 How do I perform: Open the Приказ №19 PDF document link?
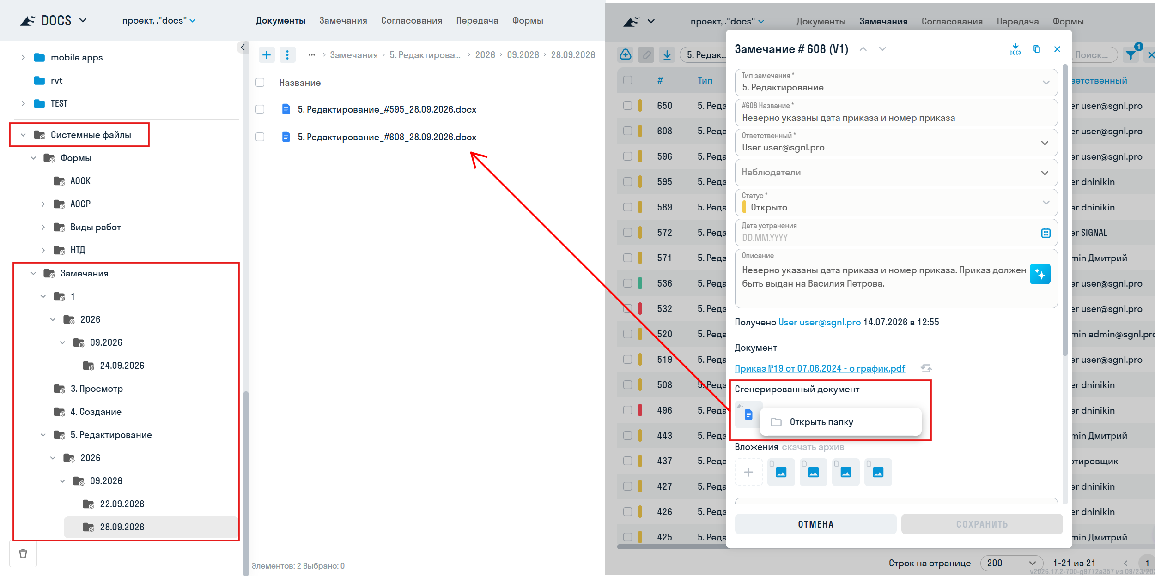[820, 368]
